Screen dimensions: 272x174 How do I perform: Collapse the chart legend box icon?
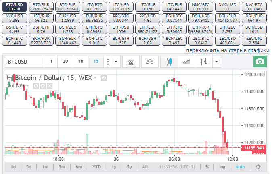pyautogui.click(x=10, y=78)
